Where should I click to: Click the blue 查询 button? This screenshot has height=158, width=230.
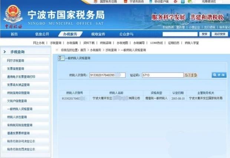pyautogui.click(x=219, y=75)
